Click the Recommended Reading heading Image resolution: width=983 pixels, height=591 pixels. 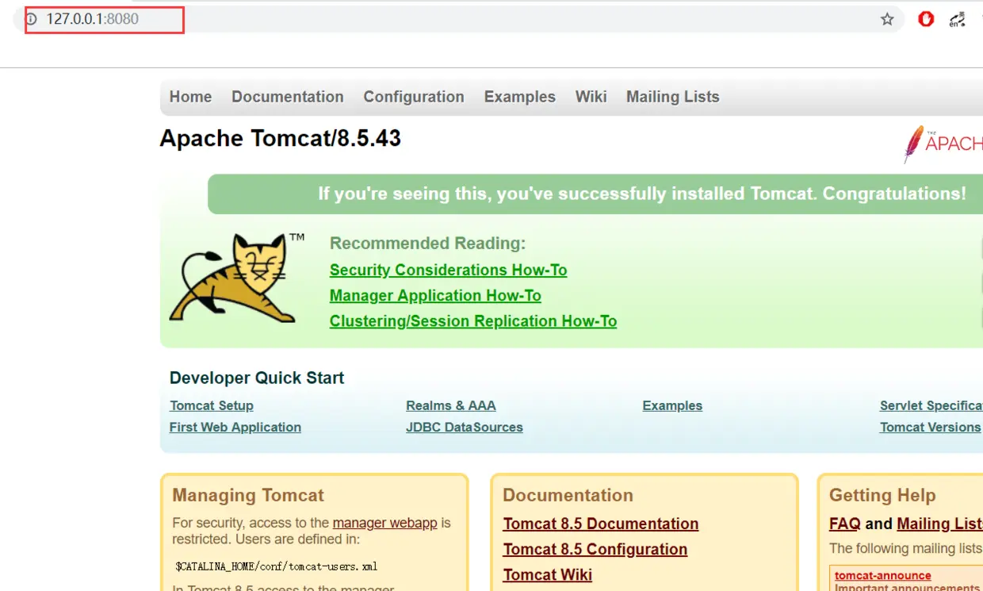428,244
